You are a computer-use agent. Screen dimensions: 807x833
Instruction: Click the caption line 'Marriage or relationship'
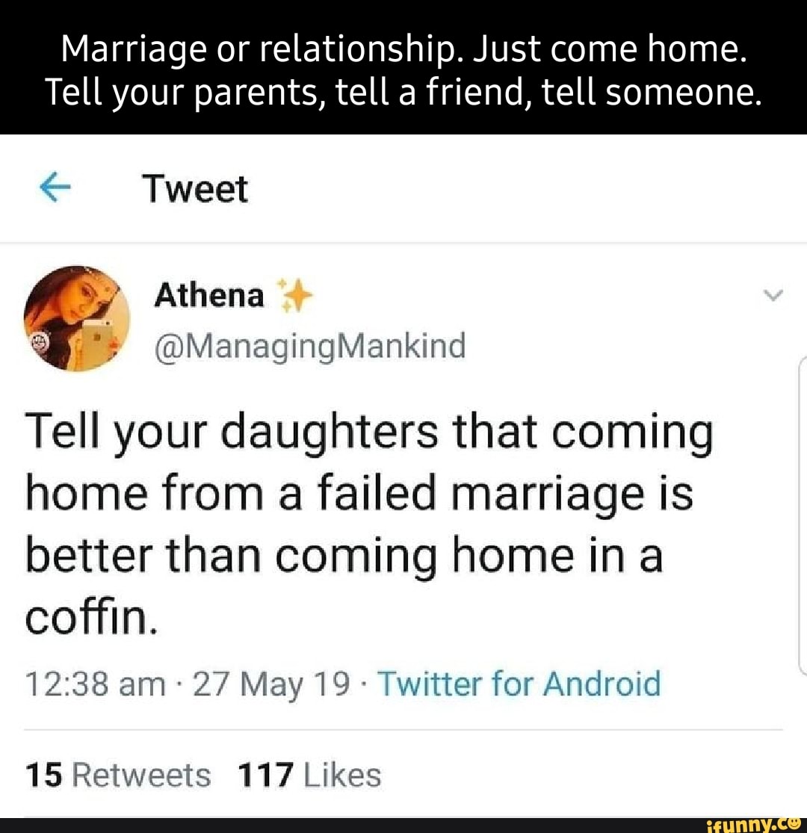(403, 50)
